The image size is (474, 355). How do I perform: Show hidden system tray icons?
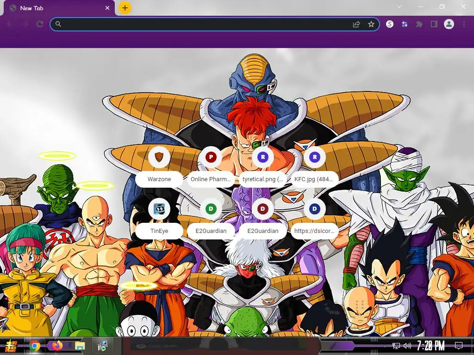click(x=385, y=346)
